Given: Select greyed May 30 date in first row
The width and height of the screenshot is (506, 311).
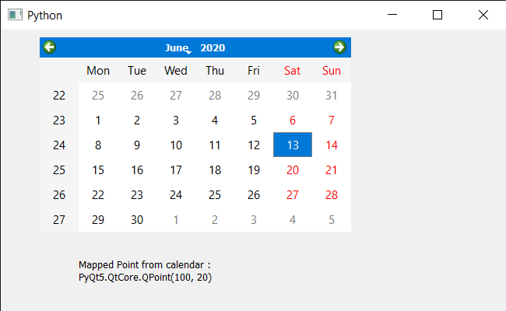Looking at the screenshot, I should (293, 95).
